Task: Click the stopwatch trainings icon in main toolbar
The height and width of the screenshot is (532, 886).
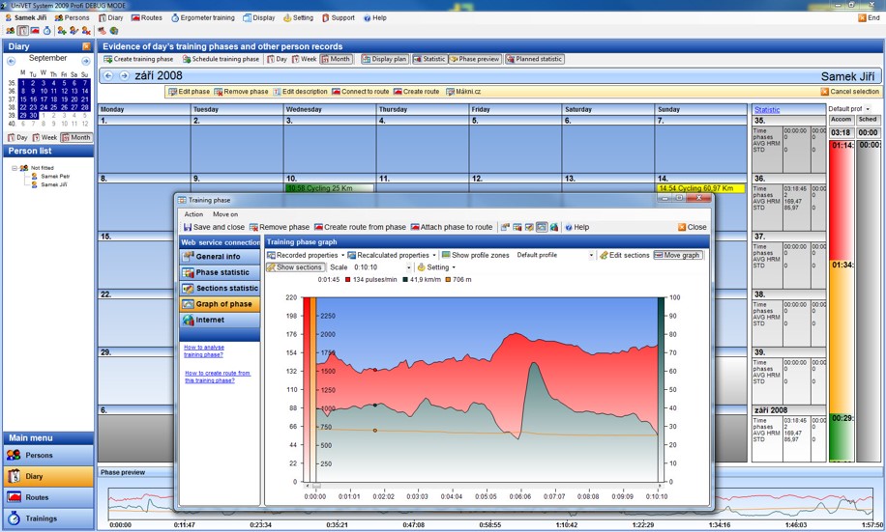Action: click(x=46, y=31)
